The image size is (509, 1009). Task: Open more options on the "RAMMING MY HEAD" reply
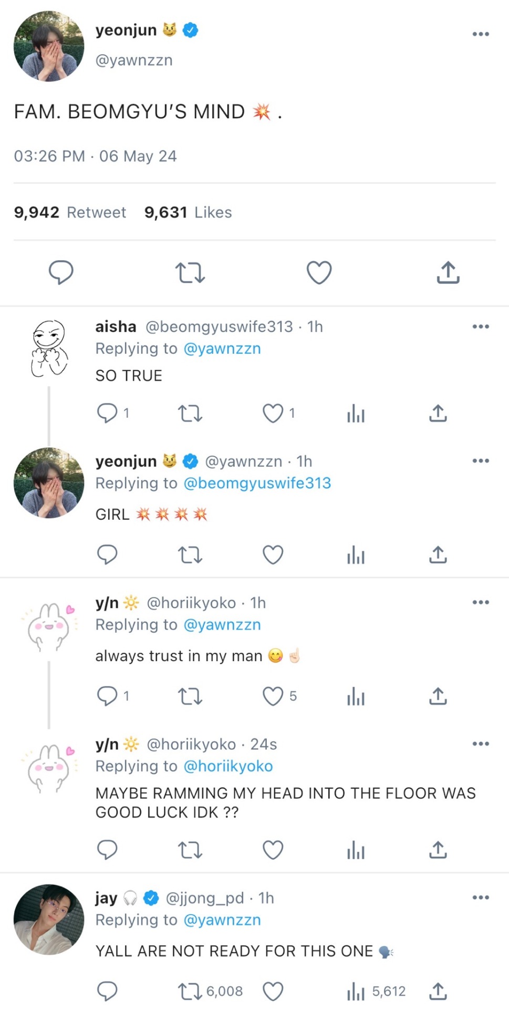click(x=480, y=744)
